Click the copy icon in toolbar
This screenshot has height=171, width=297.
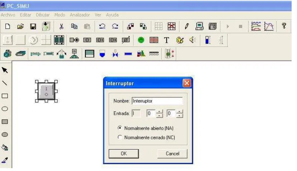tap(74, 26)
